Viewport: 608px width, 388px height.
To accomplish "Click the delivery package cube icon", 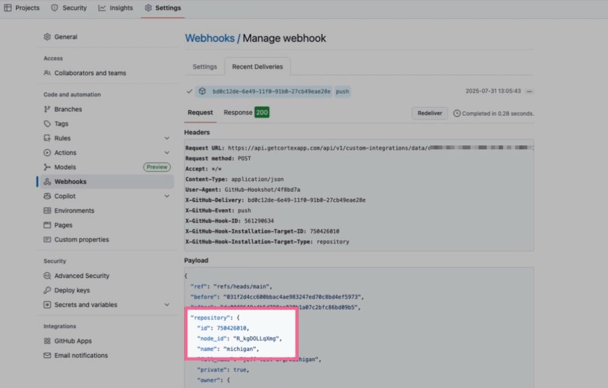I will click(x=202, y=91).
